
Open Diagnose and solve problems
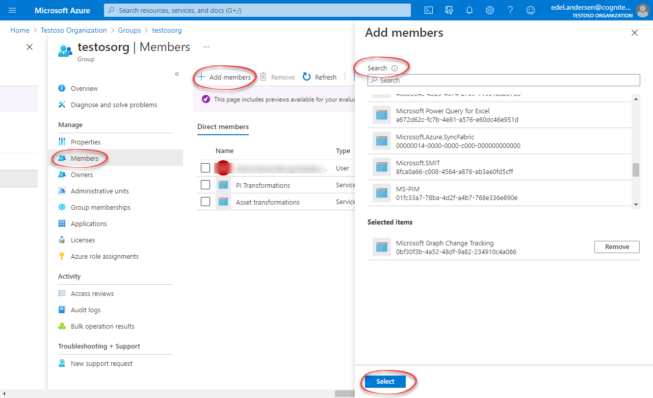114,105
